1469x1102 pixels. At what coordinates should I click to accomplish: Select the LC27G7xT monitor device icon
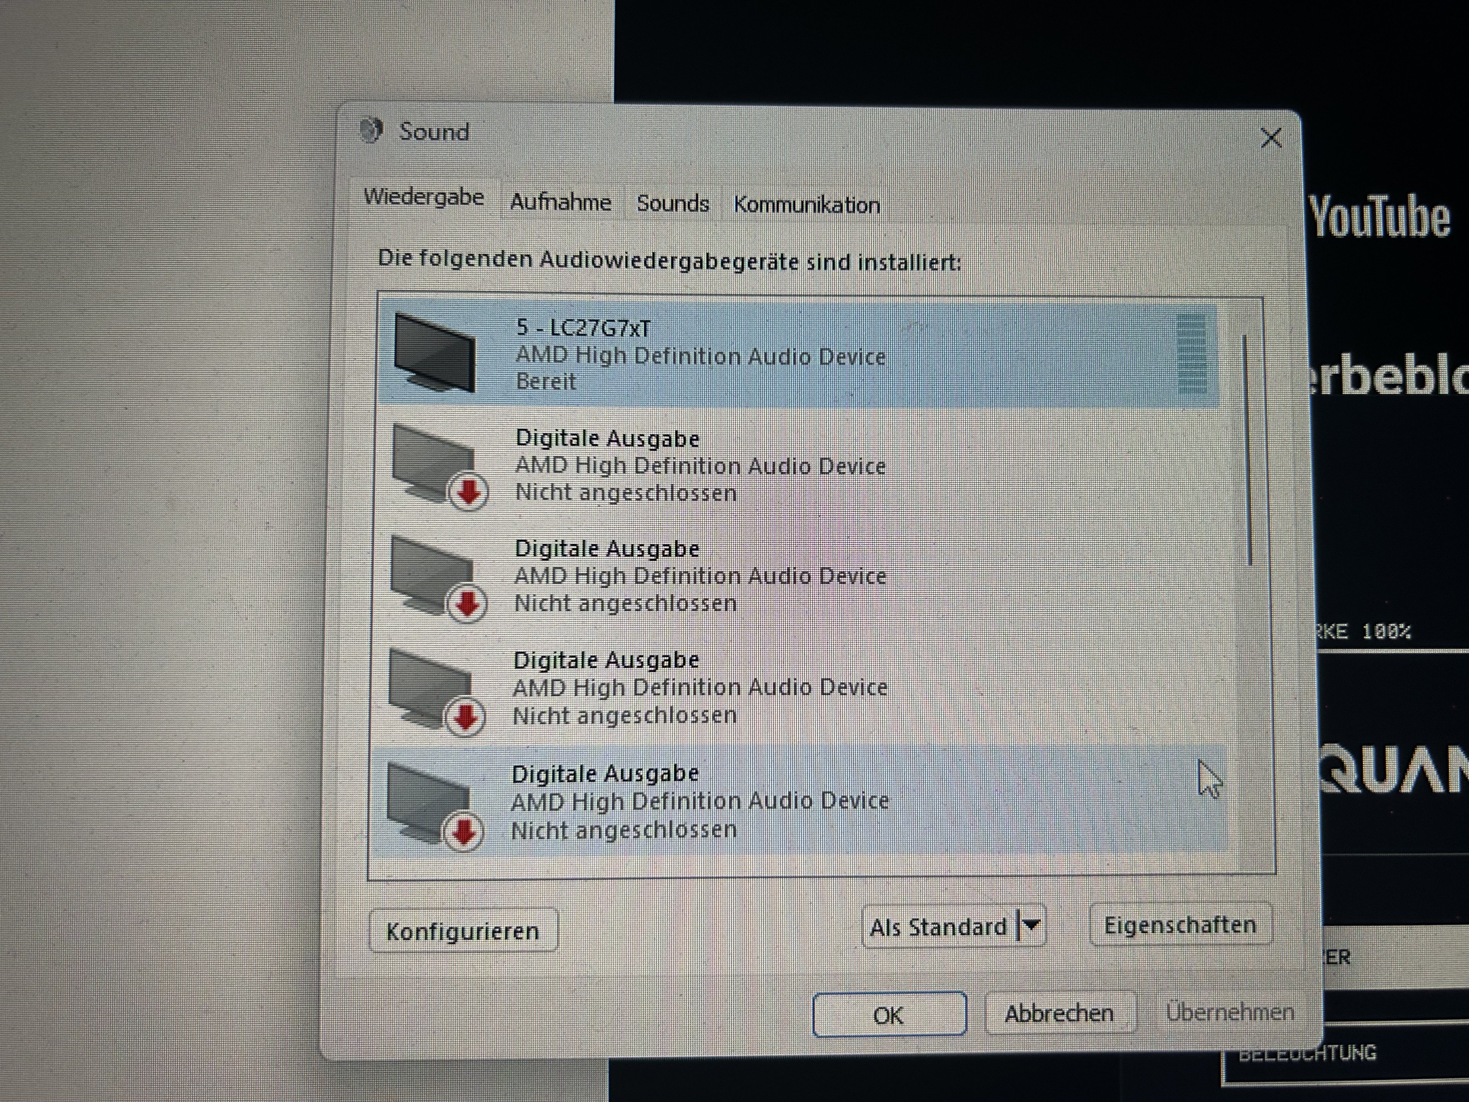coord(435,353)
